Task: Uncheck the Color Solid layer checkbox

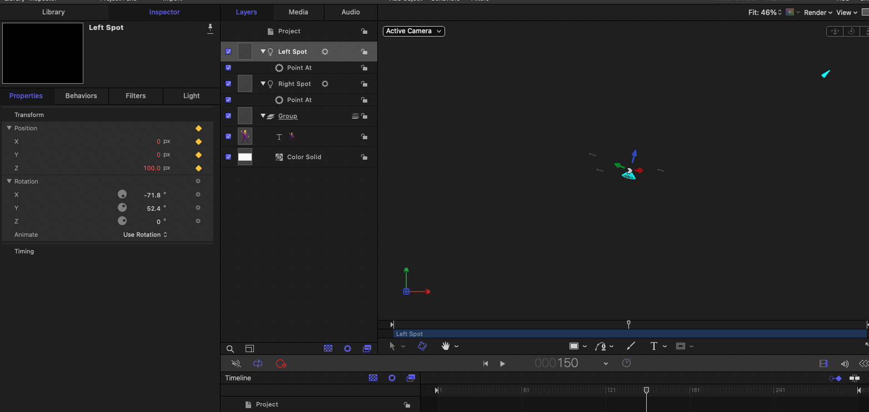Action: pyautogui.click(x=228, y=157)
